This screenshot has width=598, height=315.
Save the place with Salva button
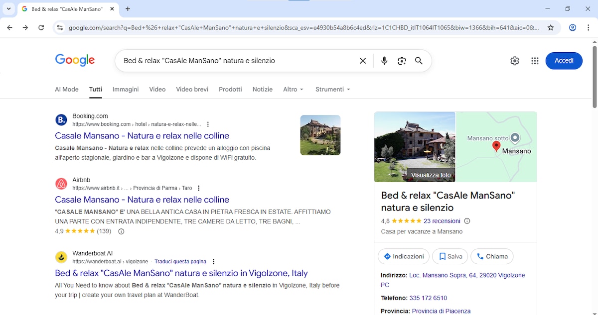[450, 256]
